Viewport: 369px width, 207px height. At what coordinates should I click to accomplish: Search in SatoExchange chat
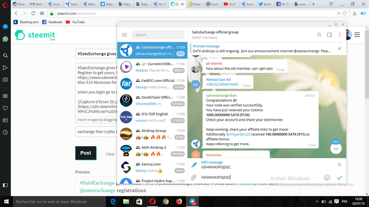(319, 34)
